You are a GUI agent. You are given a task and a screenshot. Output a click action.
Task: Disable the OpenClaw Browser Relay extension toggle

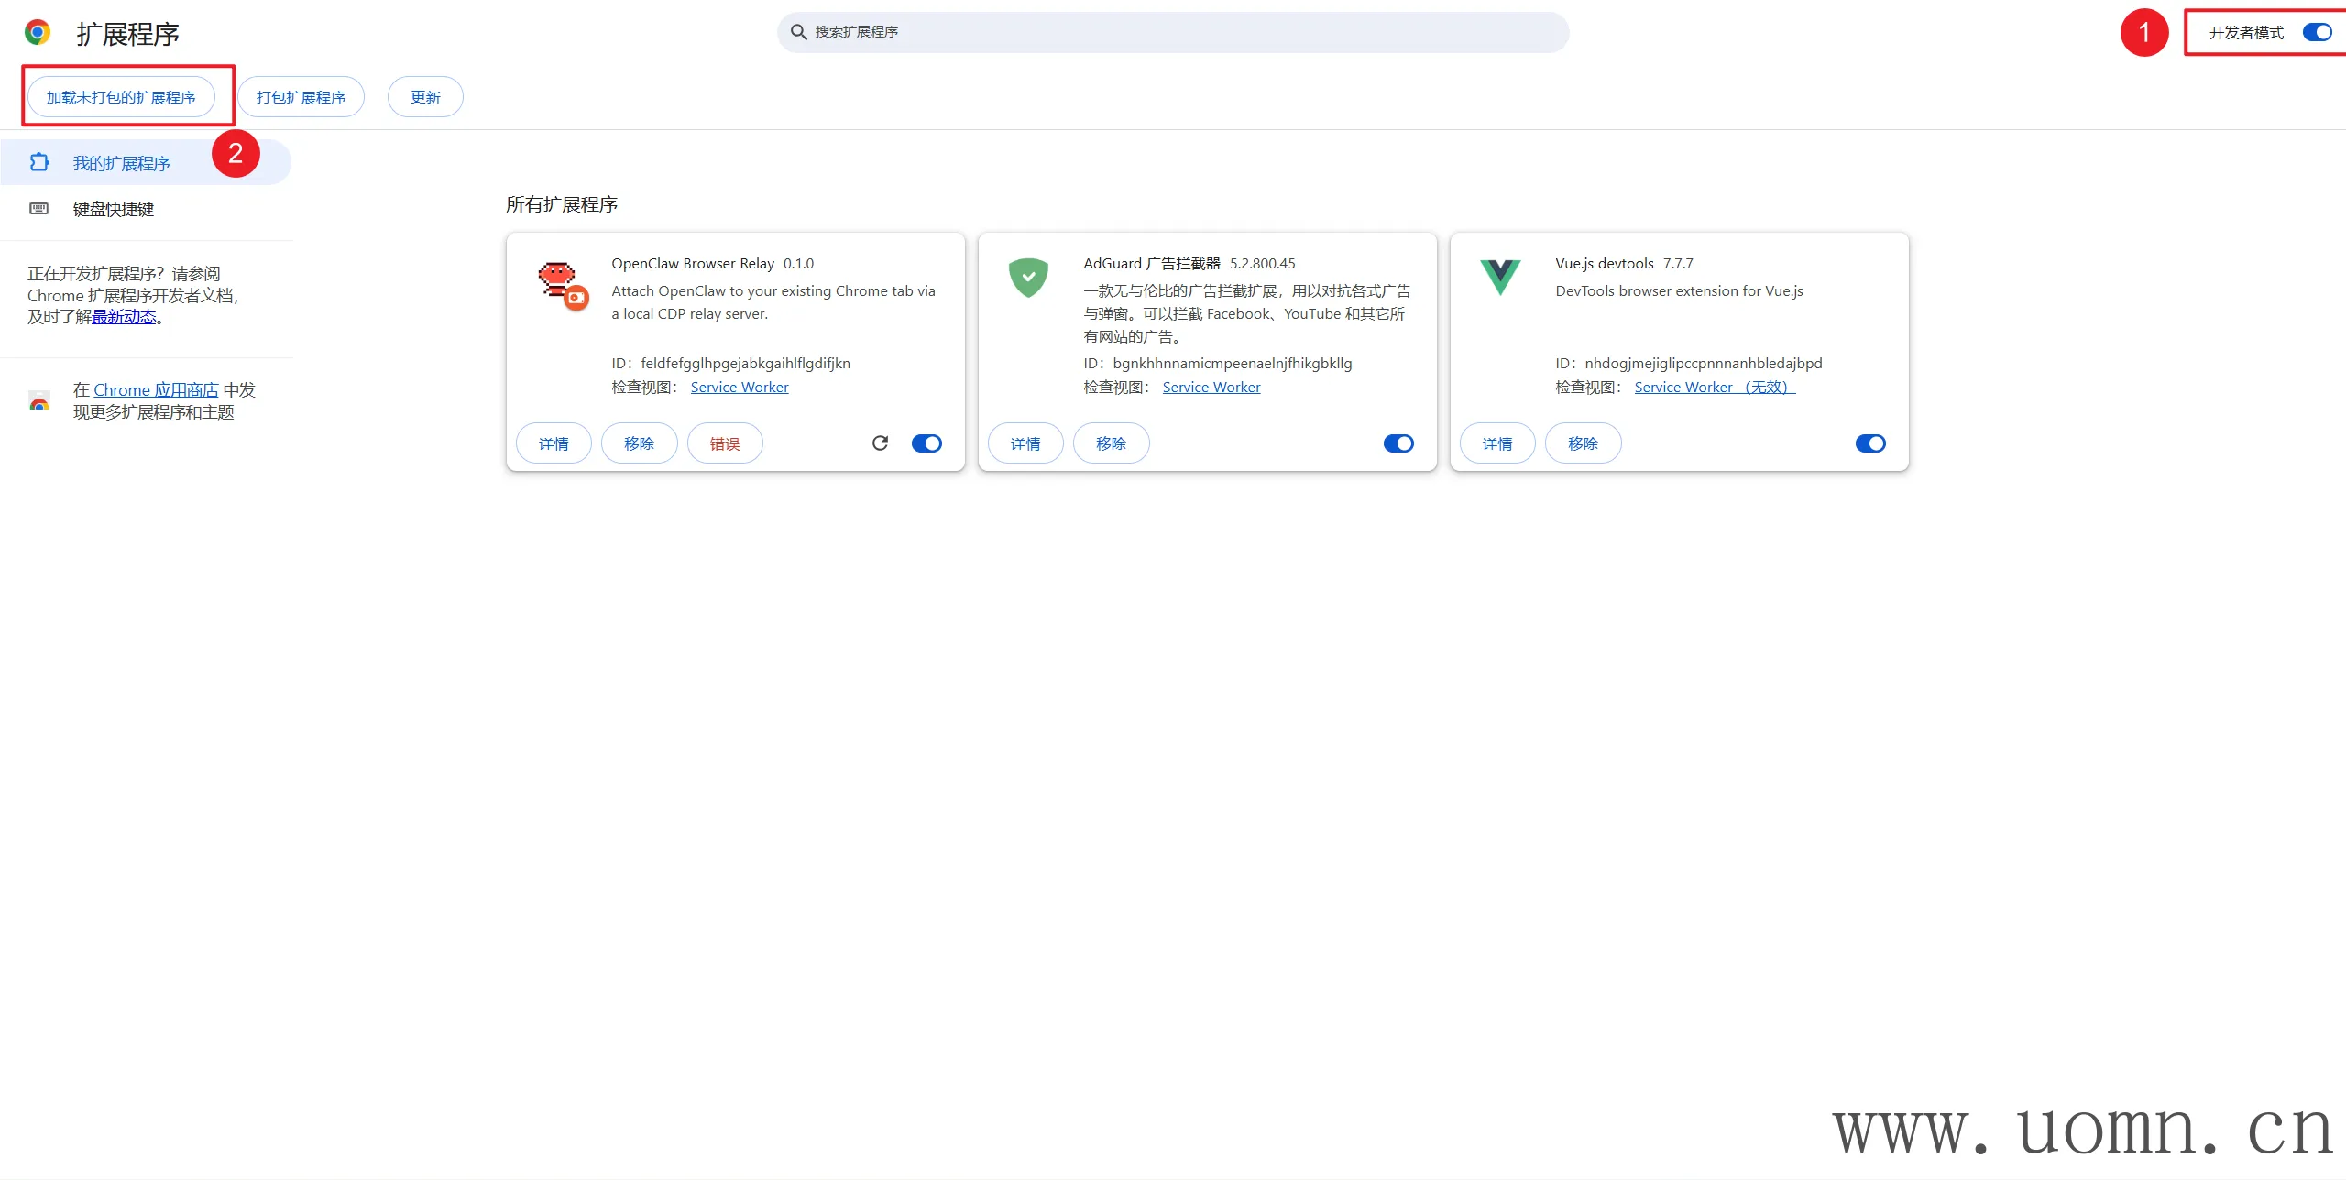pyautogui.click(x=926, y=443)
